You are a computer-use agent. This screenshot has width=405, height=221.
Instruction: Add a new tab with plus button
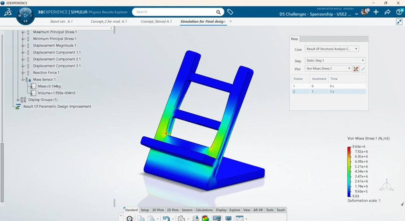[230, 22]
